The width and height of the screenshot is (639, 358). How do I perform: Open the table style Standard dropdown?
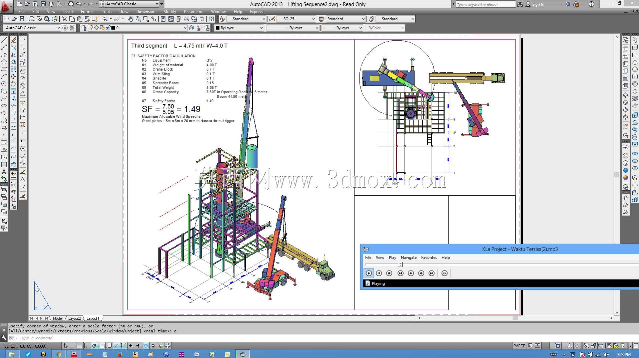tap(346, 19)
